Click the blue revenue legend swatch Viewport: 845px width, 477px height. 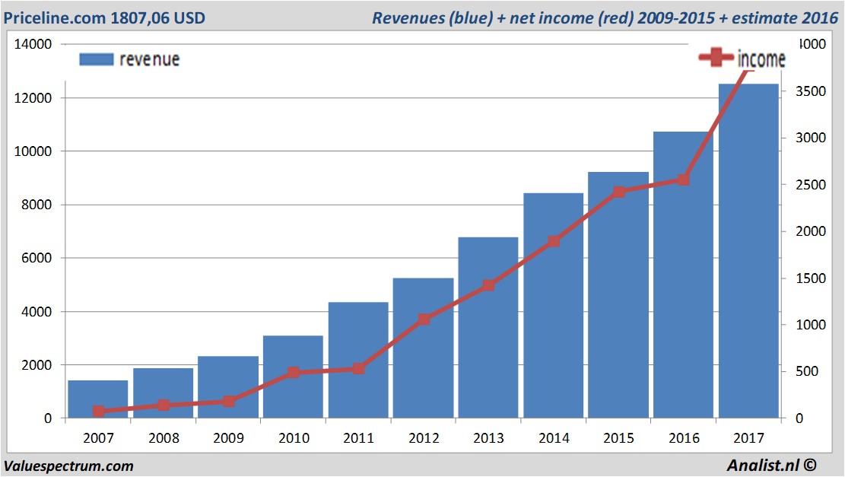point(97,59)
